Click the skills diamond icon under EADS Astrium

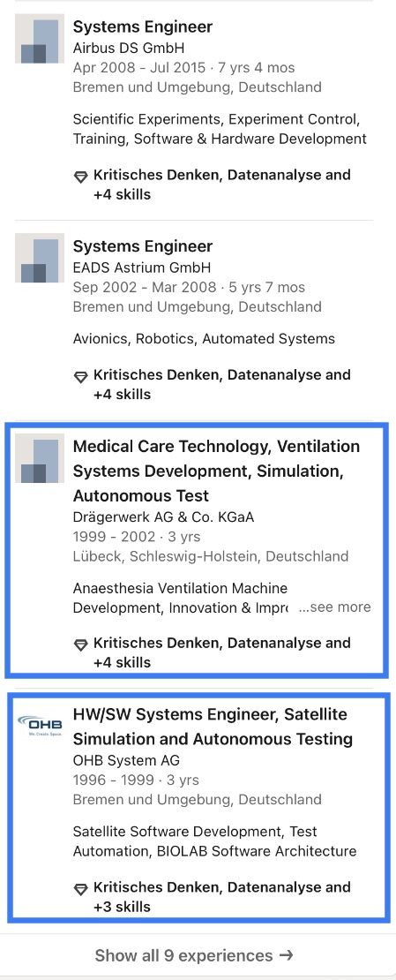pyautogui.click(x=80, y=377)
